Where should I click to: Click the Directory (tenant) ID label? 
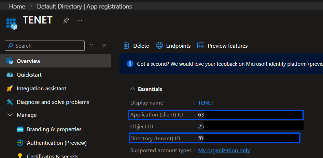[x=155, y=139]
